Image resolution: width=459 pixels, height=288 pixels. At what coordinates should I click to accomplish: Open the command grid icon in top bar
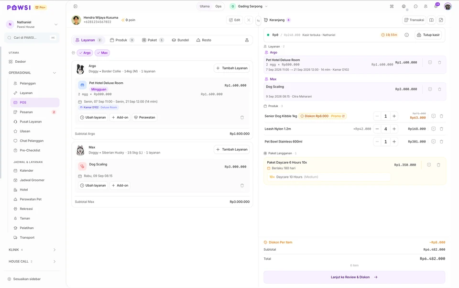click(392, 6)
